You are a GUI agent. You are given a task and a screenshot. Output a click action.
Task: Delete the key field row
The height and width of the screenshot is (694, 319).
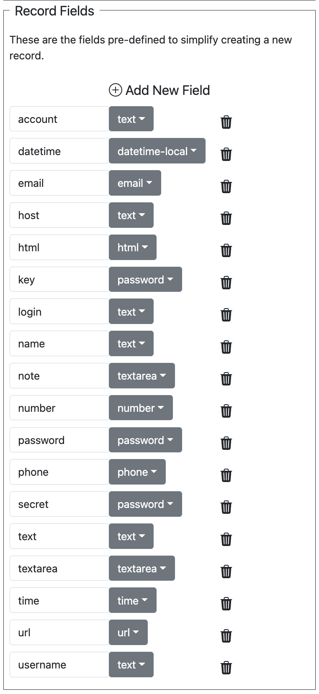point(226,283)
